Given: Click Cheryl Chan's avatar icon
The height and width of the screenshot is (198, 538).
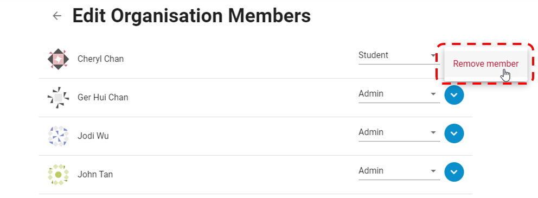Looking at the screenshot, I should pyautogui.click(x=58, y=59).
